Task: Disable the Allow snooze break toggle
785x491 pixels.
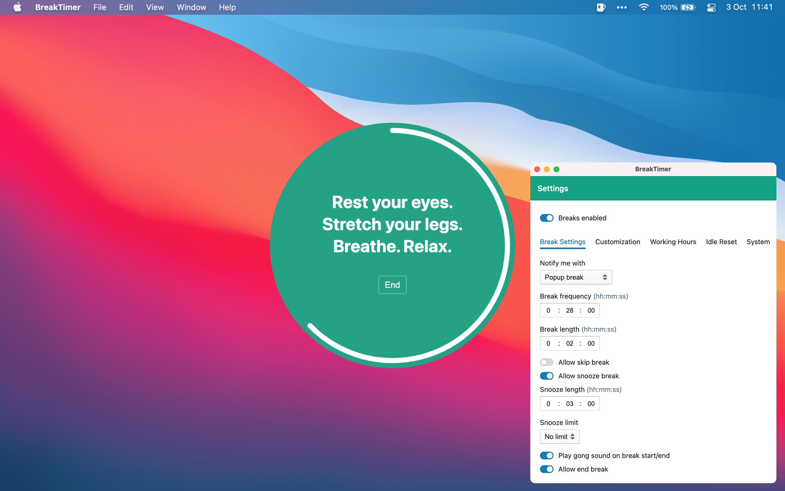Action: click(547, 376)
